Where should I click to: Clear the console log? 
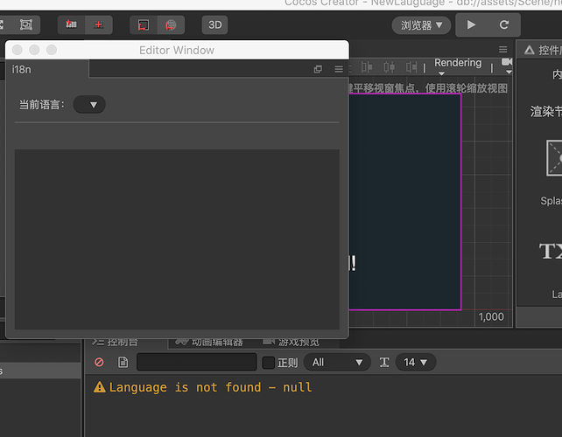pyautogui.click(x=99, y=362)
